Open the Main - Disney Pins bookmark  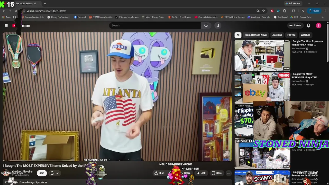[153, 17]
